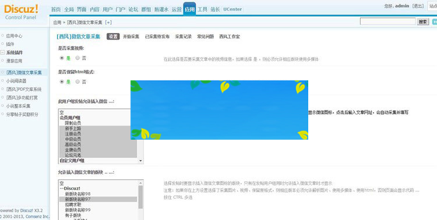This screenshot has width=437, height=220.
Task: Open the 工具 top menu
Action: [x=202, y=9]
